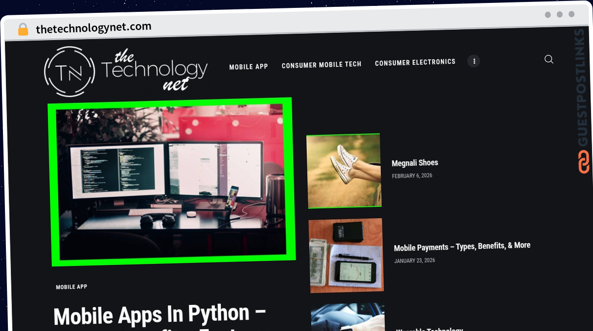This screenshot has width=593, height=331.
Task: Expand the three-dot more menu
Action: point(474,61)
